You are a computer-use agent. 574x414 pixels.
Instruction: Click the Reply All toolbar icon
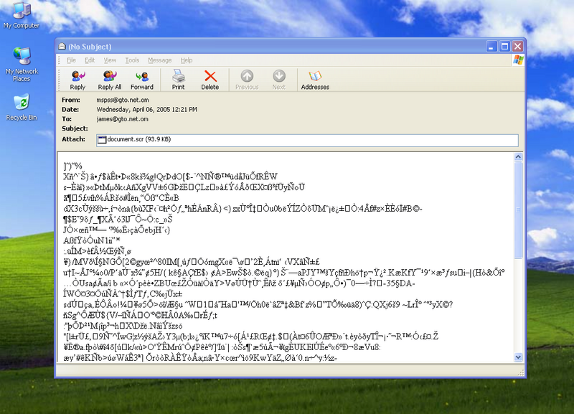pyautogui.click(x=110, y=80)
